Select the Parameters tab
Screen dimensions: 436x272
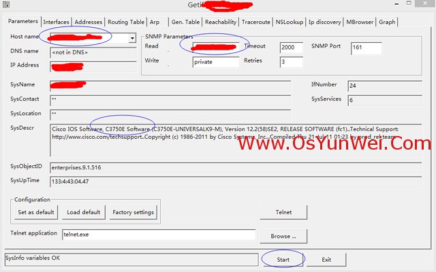[22, 21]
